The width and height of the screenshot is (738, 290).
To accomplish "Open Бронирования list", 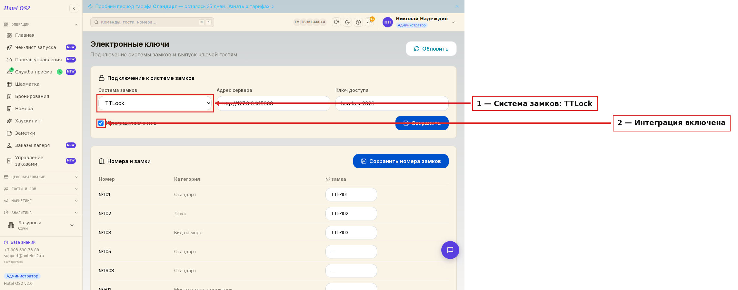I will point(41,96).
